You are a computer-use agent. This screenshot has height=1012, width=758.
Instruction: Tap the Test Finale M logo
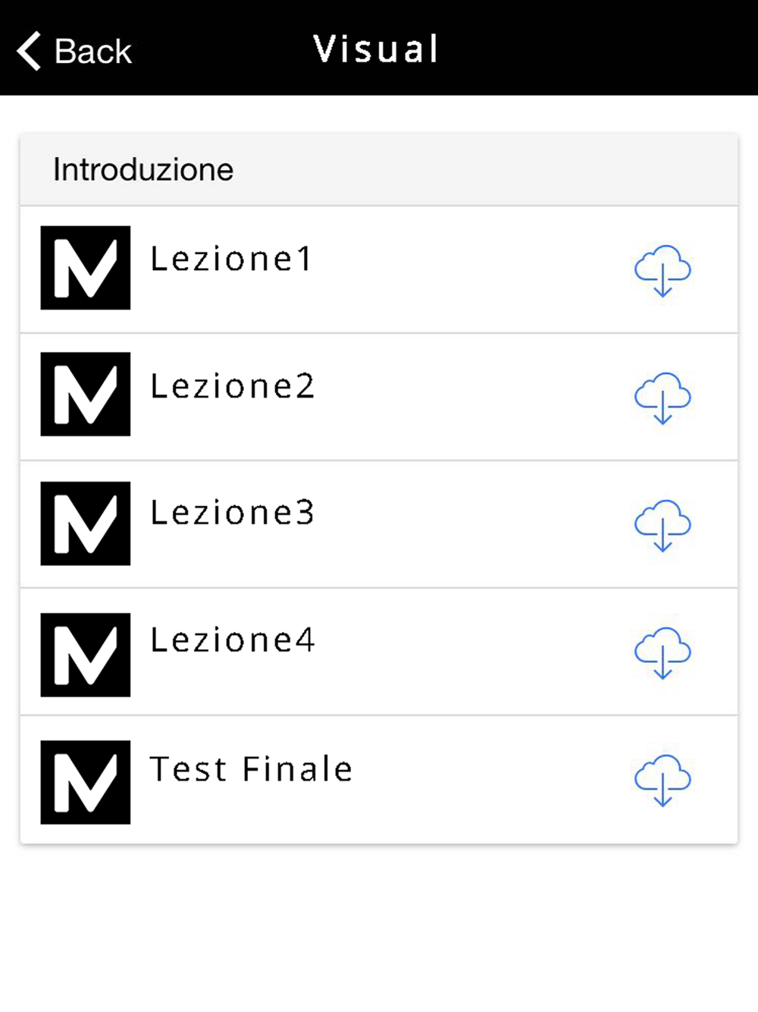coord(86,782)
